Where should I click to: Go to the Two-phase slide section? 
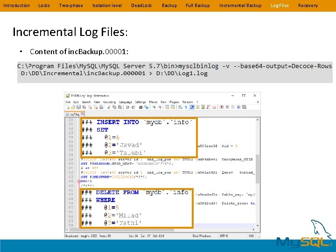[71, 5]
